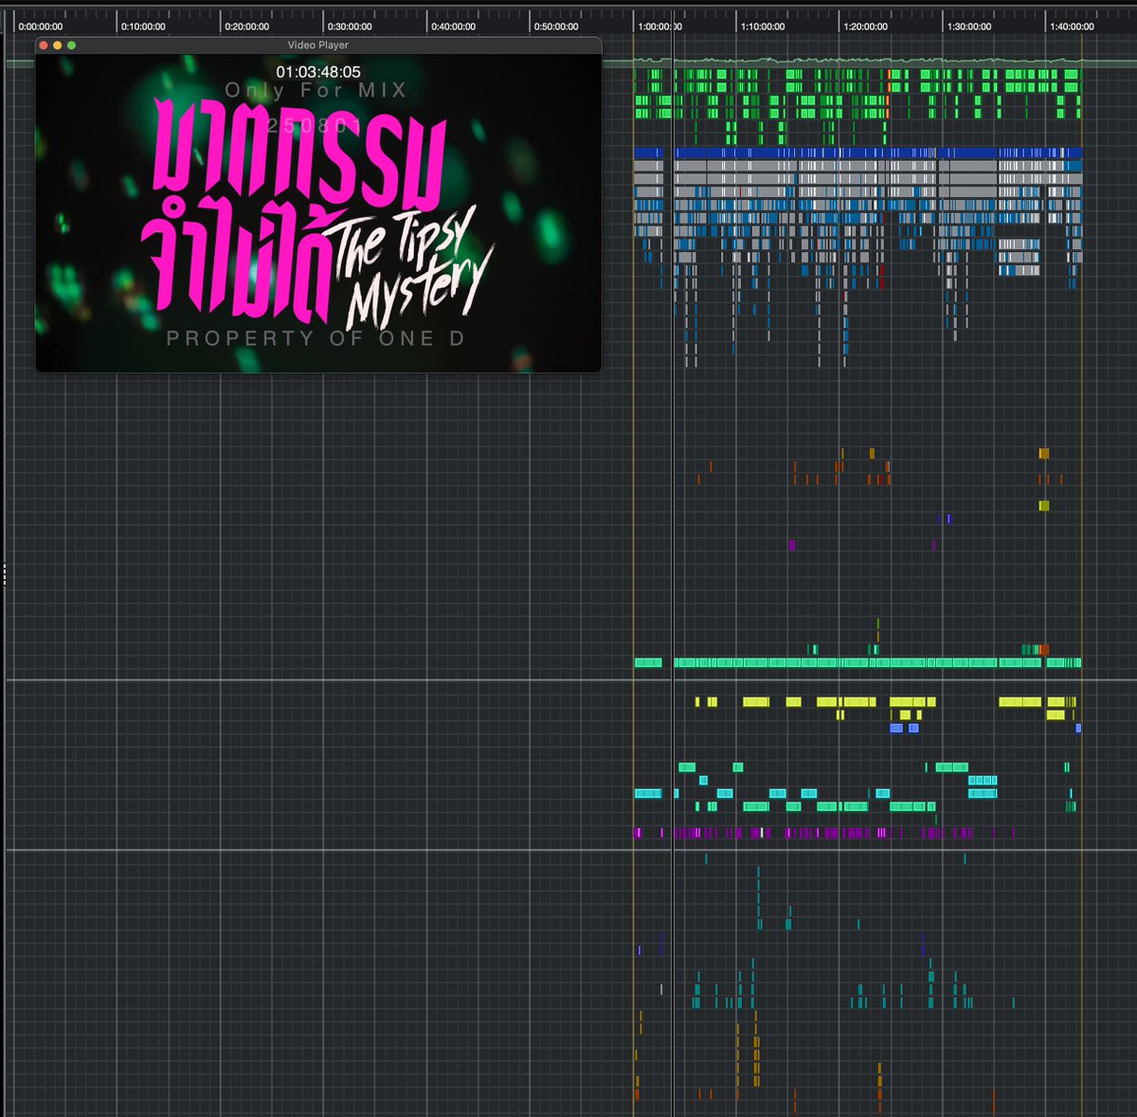Jump to 0:00:00:00 on the ruler
This screenshot has height=1117, width=1137.
pos(40,27)
